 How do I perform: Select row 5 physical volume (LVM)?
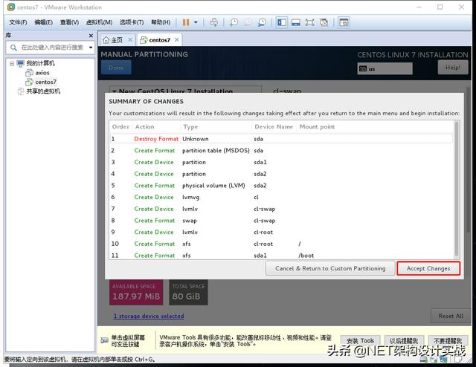[x=281, y=185]
